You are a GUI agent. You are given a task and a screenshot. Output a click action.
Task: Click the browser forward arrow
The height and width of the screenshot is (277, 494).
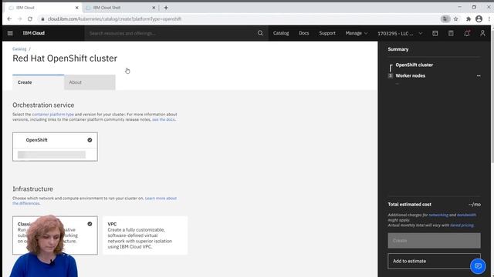(x=19, y=18)
